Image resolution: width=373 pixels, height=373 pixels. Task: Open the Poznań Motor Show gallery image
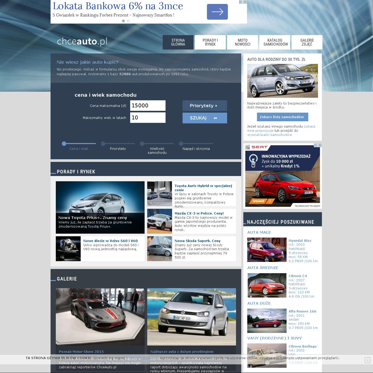click(100, 317)
